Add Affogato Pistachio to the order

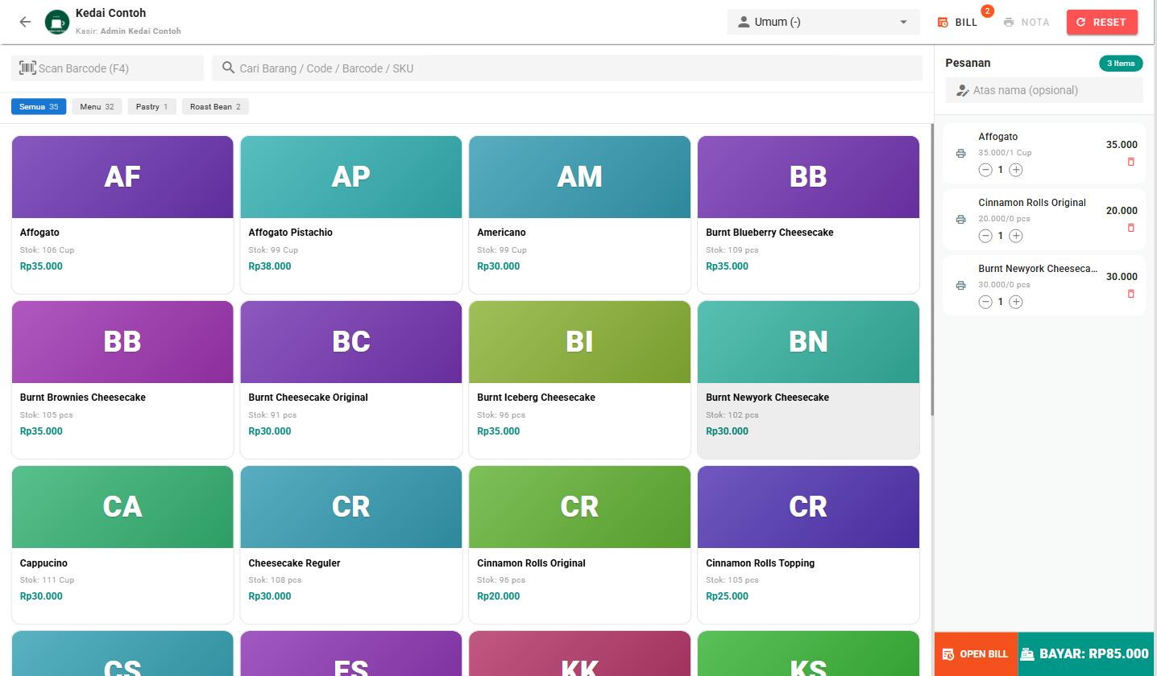click(x=351, y=215)
